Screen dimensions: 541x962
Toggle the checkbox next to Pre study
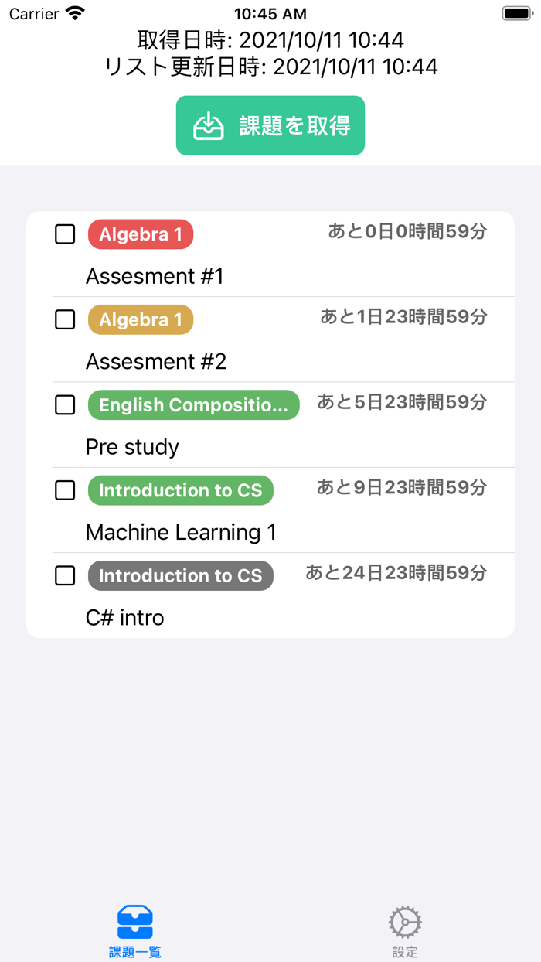point(65,404)
